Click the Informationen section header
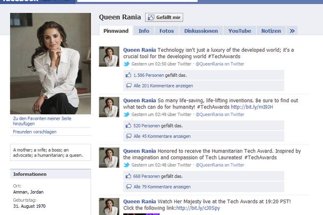This screenshot has width=323, height=215. 50,174
